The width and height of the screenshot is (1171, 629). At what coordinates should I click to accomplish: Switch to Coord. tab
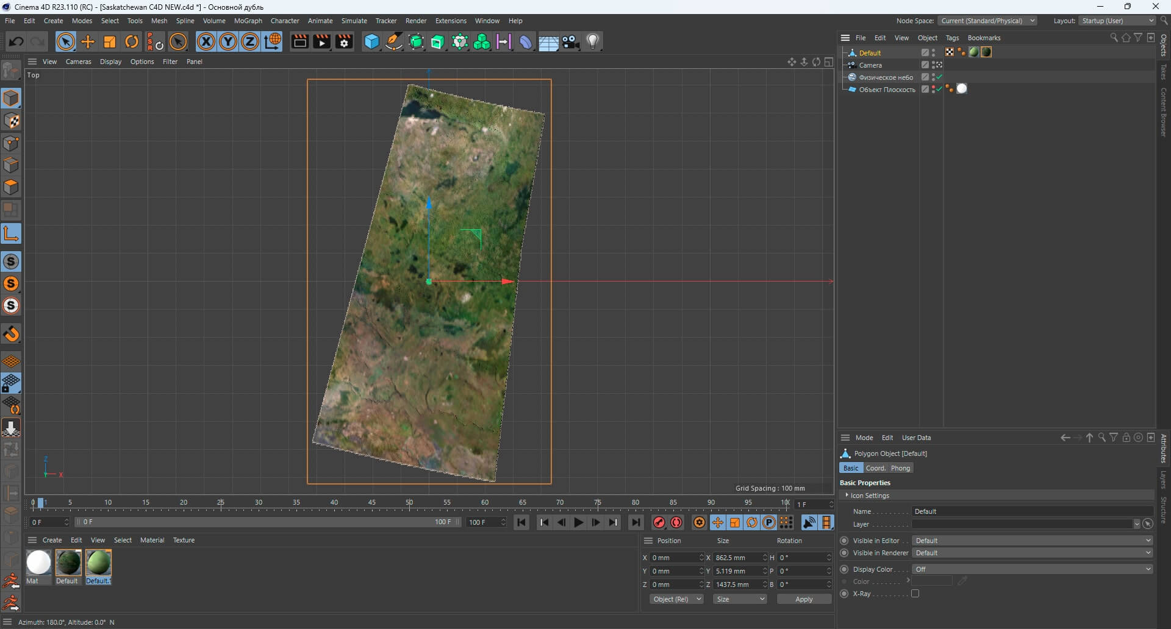coord(875,468)
